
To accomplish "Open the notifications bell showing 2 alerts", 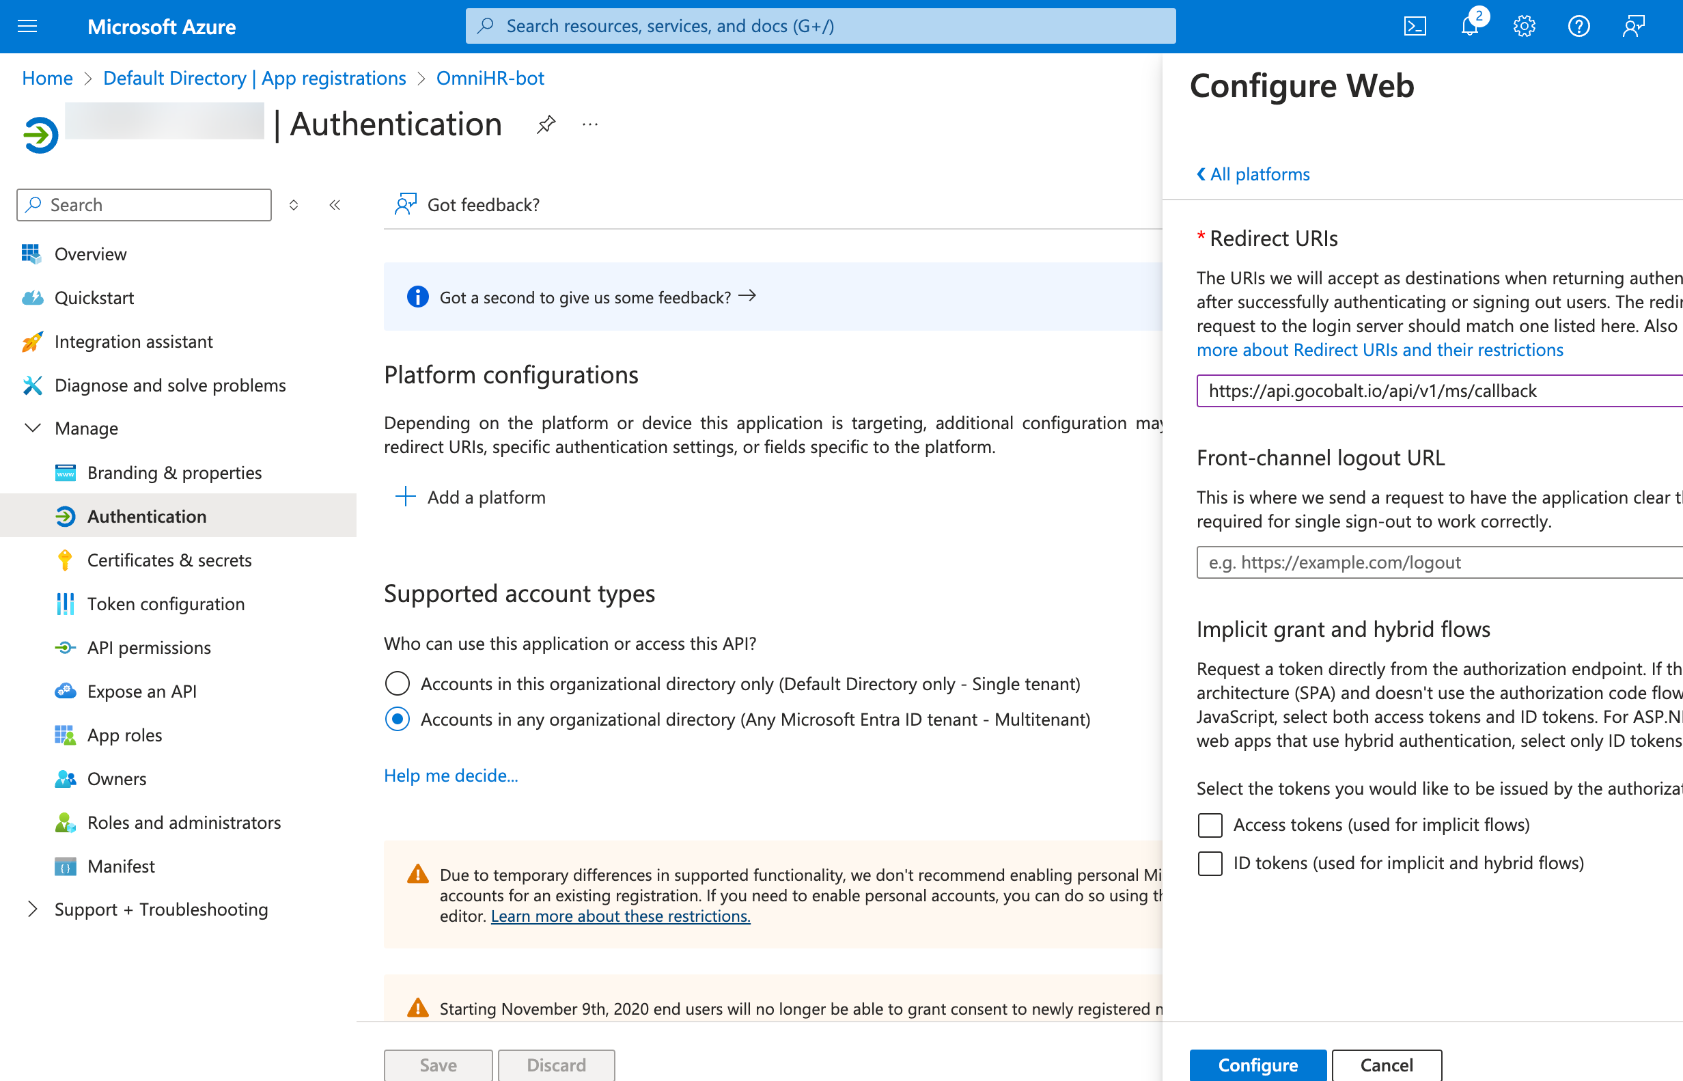I will (x=1469, y=25).
